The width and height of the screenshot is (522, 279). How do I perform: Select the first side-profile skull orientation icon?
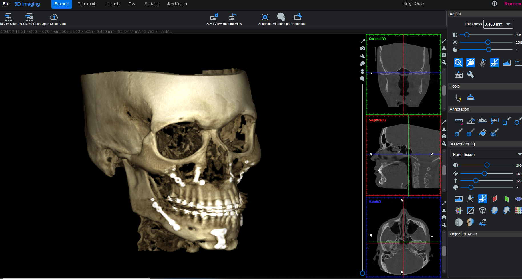click(362, 64)
